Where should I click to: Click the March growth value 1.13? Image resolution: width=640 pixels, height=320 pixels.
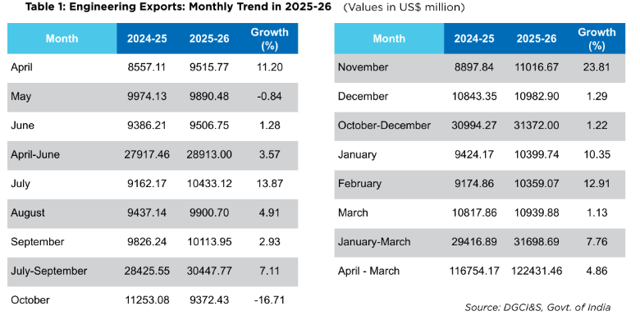pyautogui.click(x=596, y=213)
